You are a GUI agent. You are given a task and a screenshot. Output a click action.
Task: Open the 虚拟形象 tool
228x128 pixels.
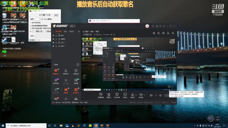tap(56, 90)
